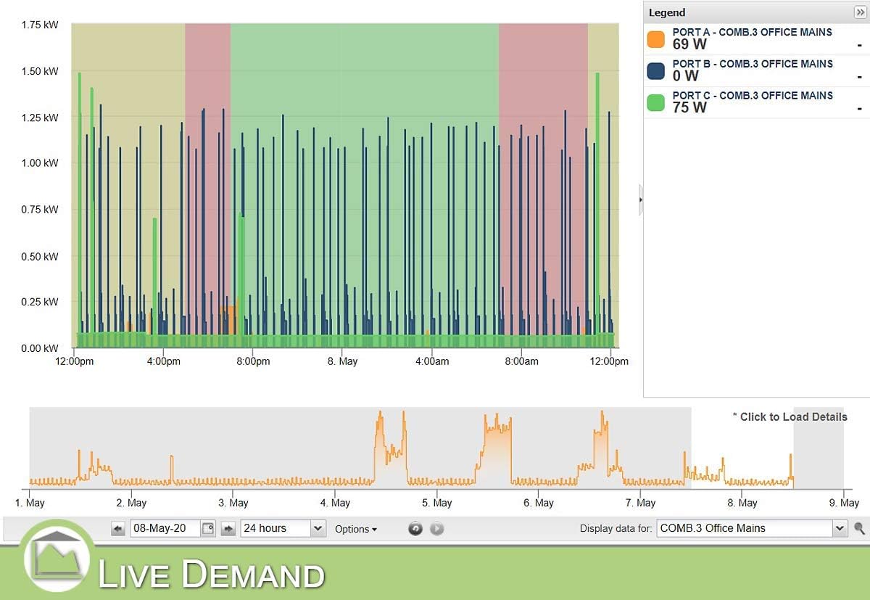Click the previous-day arrow icon
Viewport: 870px width, 600px height.
(x=117, y=528)
